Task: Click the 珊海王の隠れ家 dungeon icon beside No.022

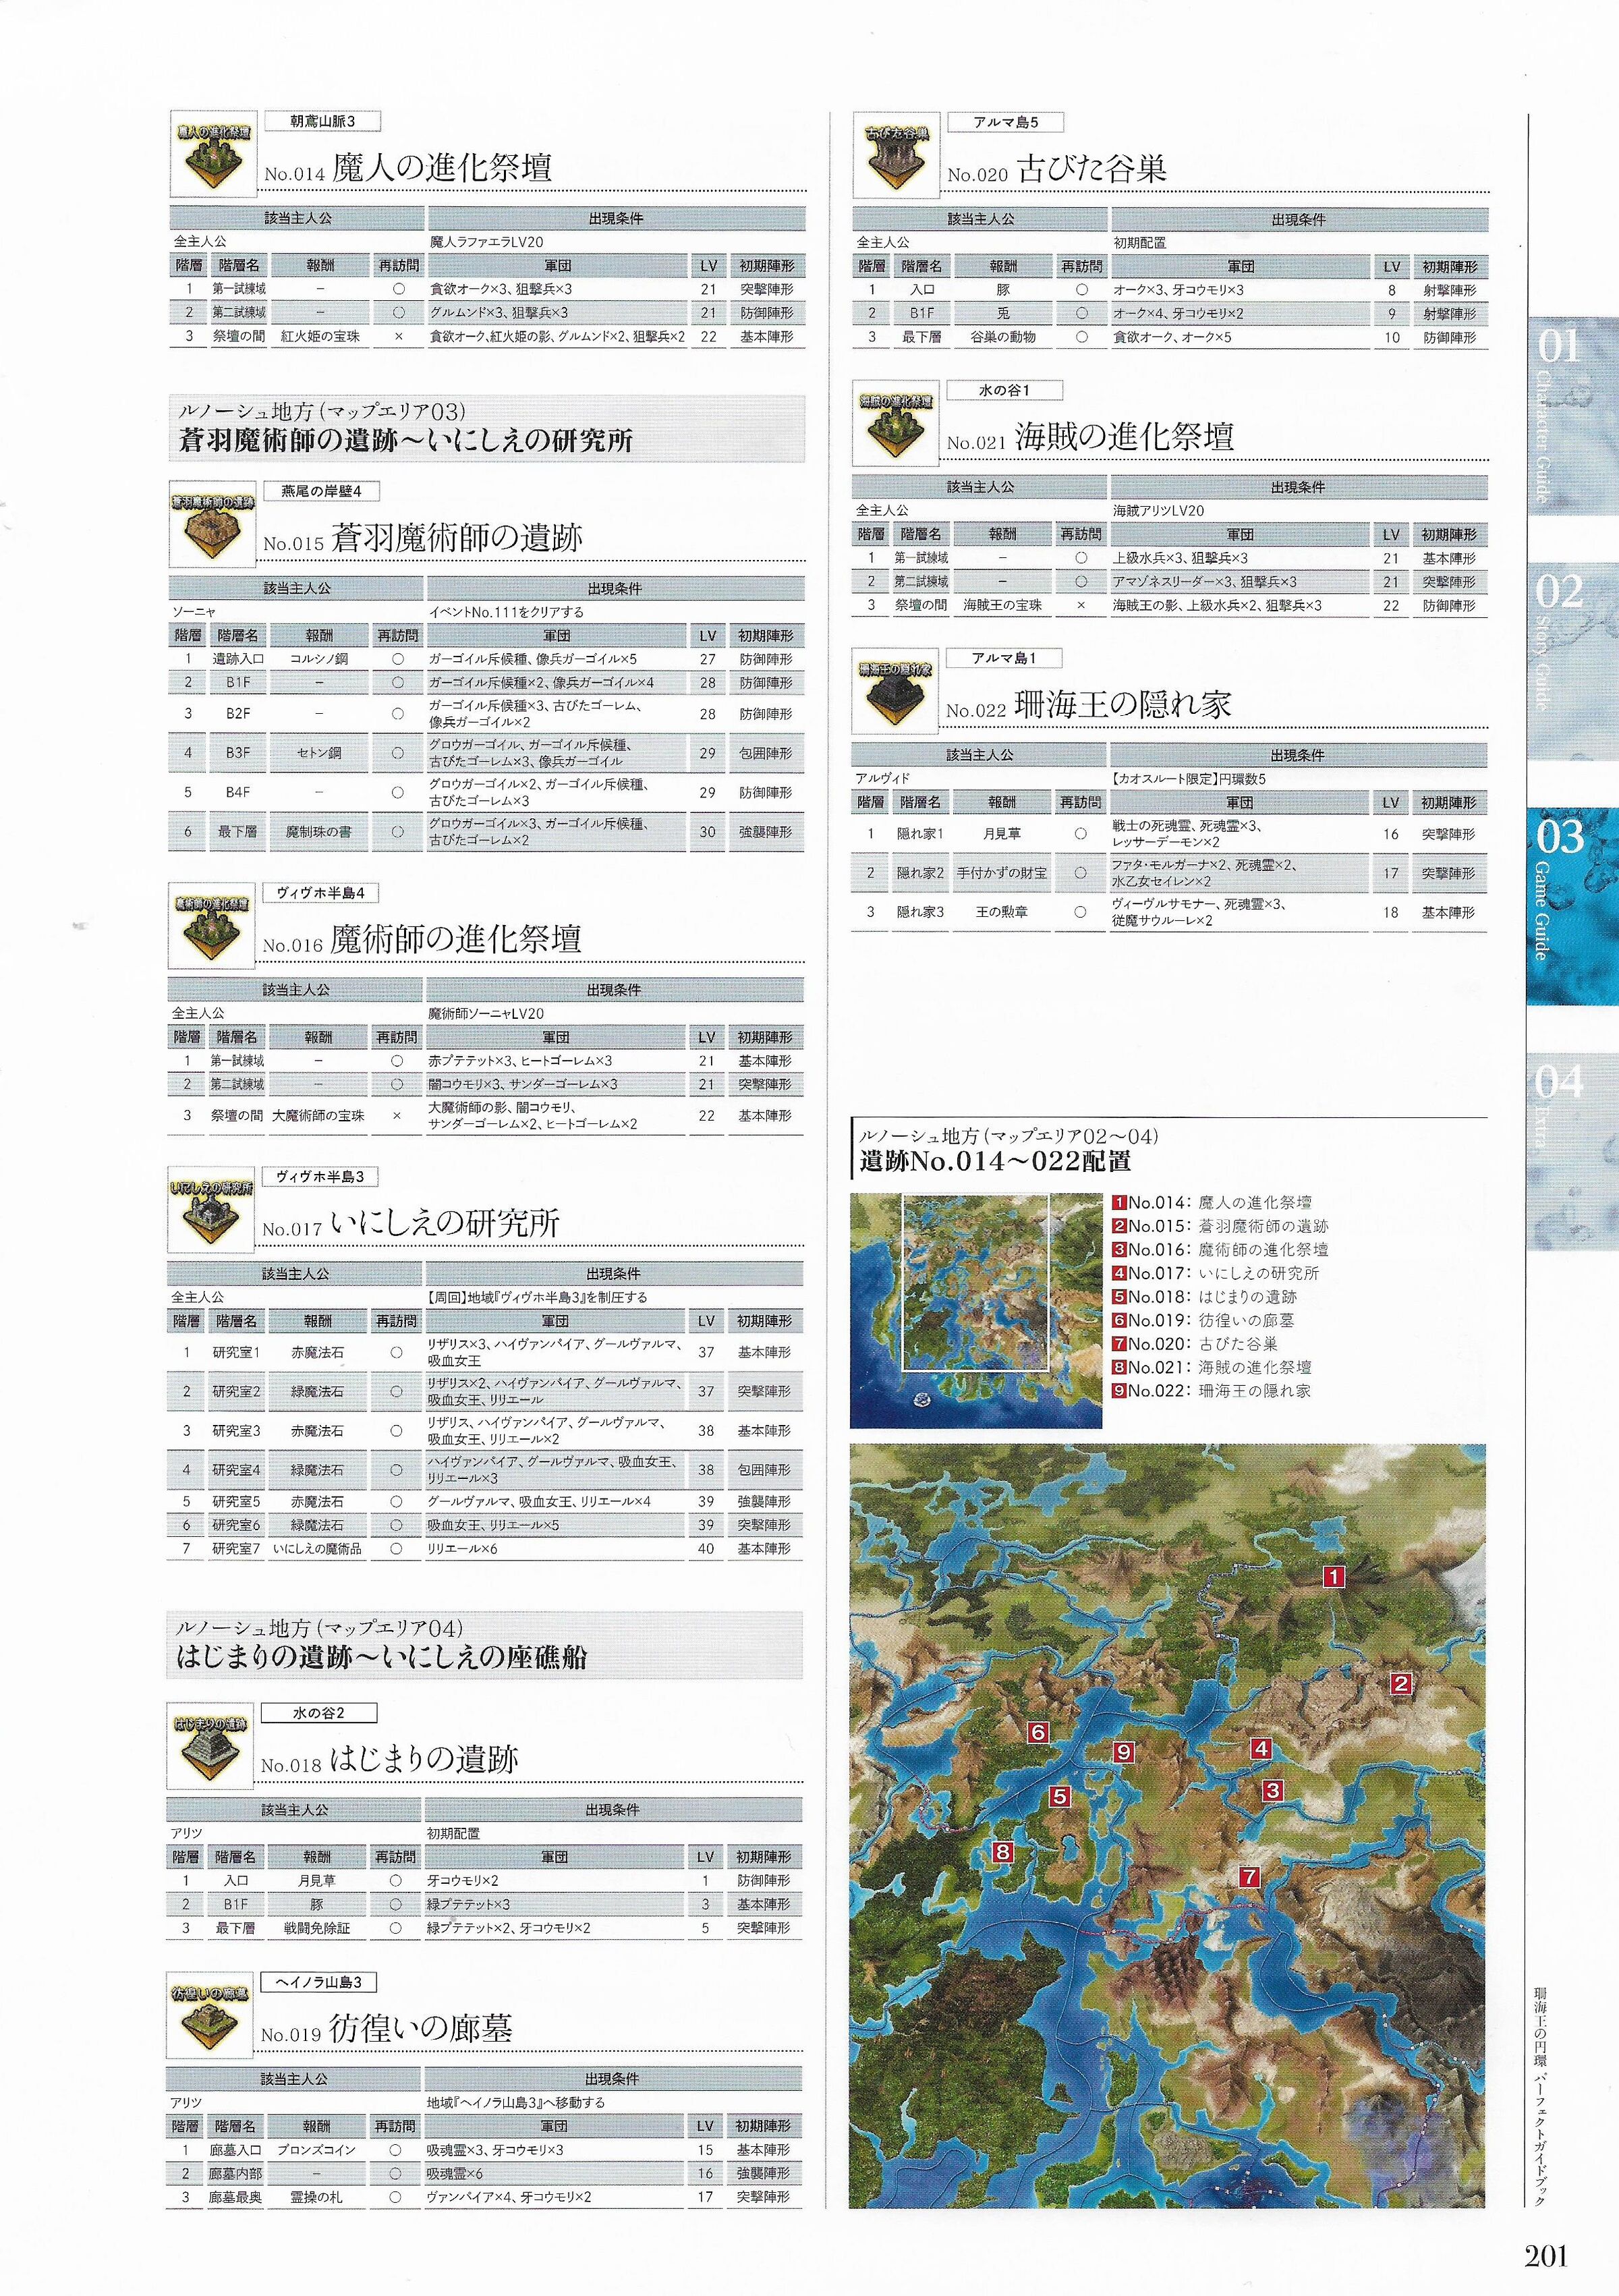Action: pos(895,692)
